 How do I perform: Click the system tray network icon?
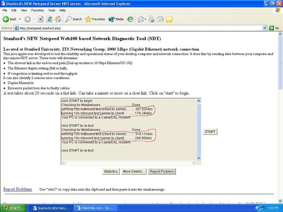point(262,208)
